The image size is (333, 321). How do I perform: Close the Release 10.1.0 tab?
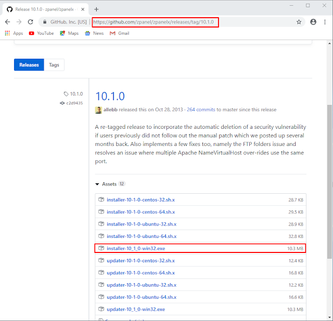pos(83,9)
